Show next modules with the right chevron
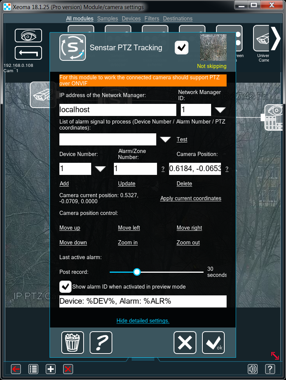 pyautogui.click(x=275, y=38)
